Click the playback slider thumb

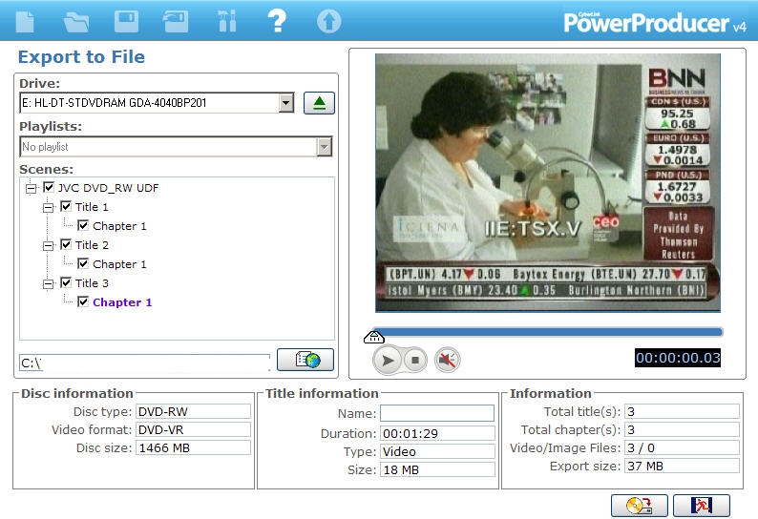373,337
